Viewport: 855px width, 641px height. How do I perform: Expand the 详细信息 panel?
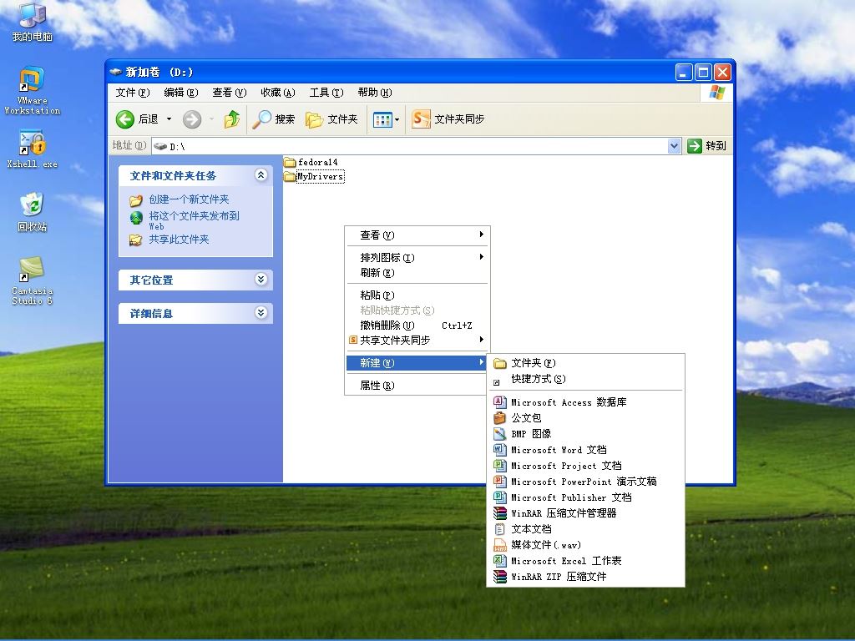[261, 313]
